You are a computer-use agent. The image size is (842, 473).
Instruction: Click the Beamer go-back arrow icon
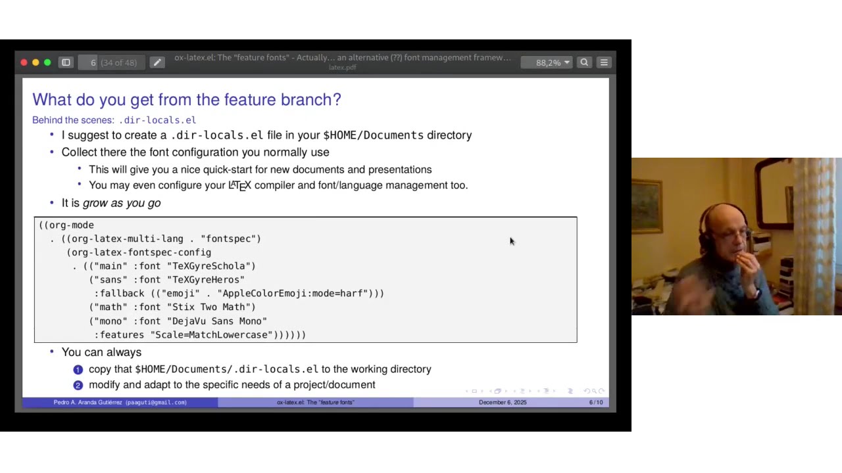pos(587,391)
